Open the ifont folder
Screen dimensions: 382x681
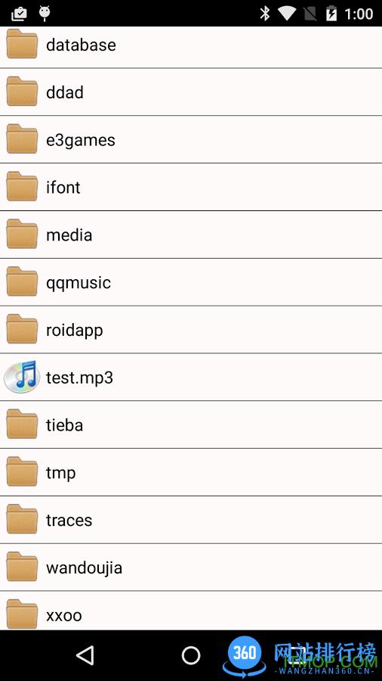click(x=191, y=187)
